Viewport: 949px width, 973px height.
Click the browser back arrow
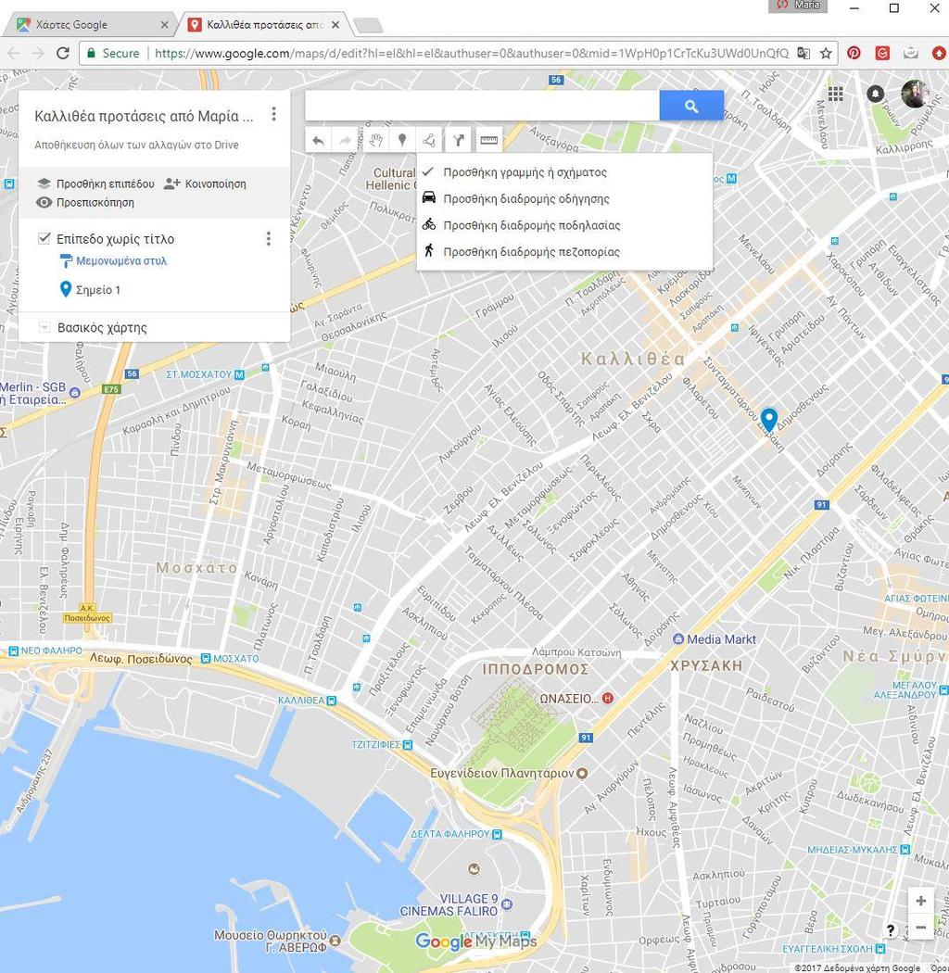coord(14,54)
